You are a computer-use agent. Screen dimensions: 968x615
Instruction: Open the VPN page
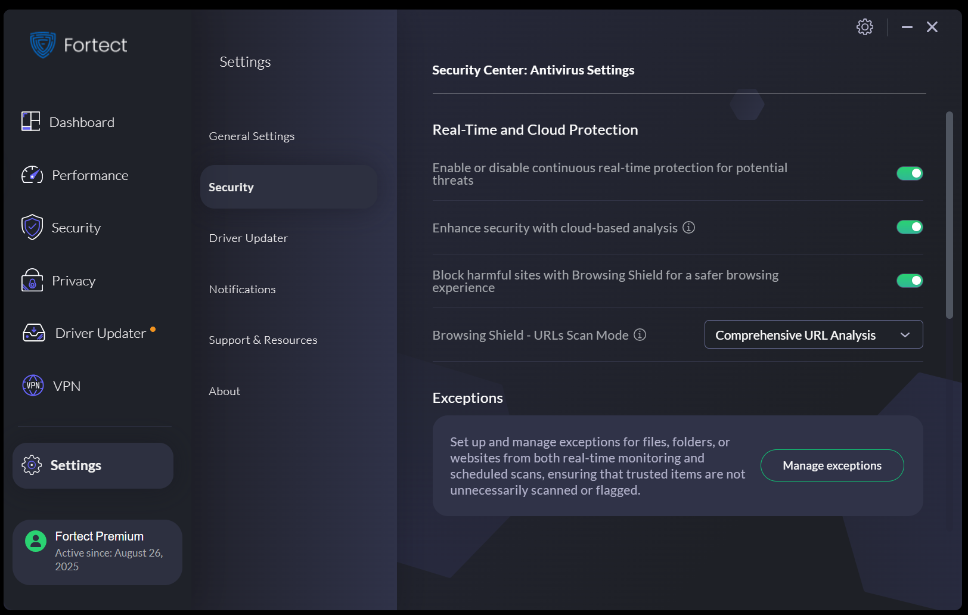(67, 386)
